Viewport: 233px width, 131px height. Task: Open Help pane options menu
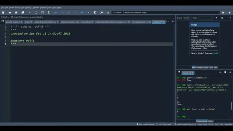tap(230, 18)
